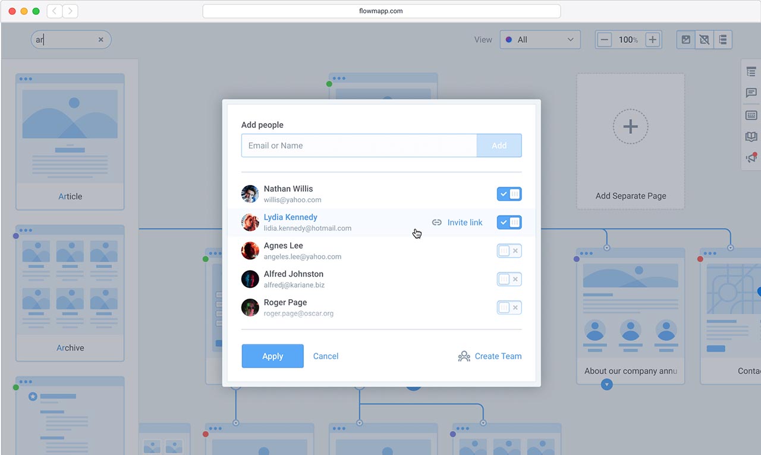This screenshot has width=761, height=455.
Task: Click Roger Page's avatar
Action: click(x=250, y=307)
